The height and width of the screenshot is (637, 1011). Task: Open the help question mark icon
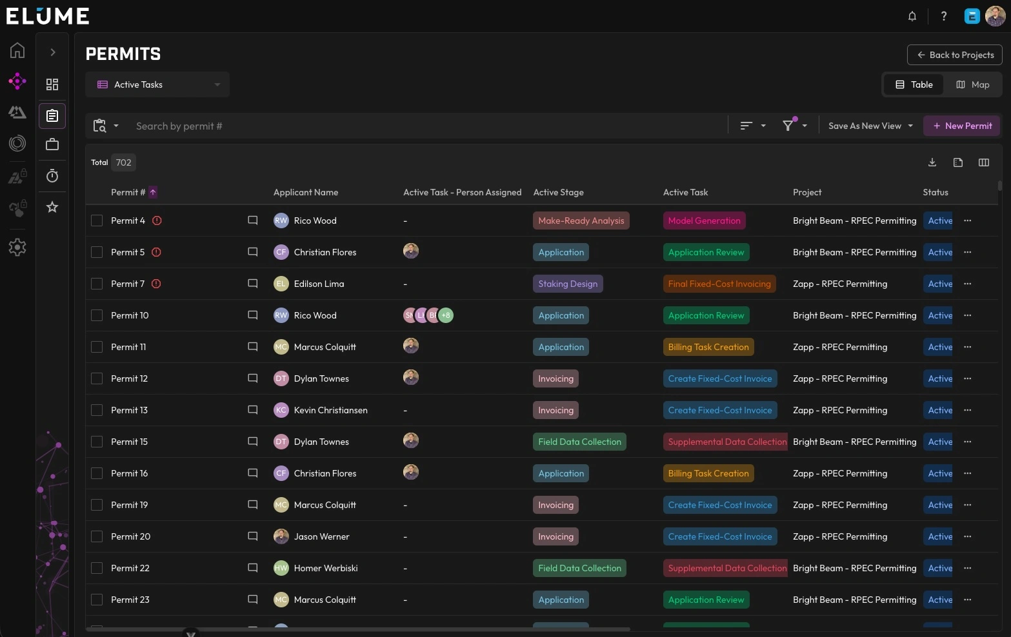(944, 16)
